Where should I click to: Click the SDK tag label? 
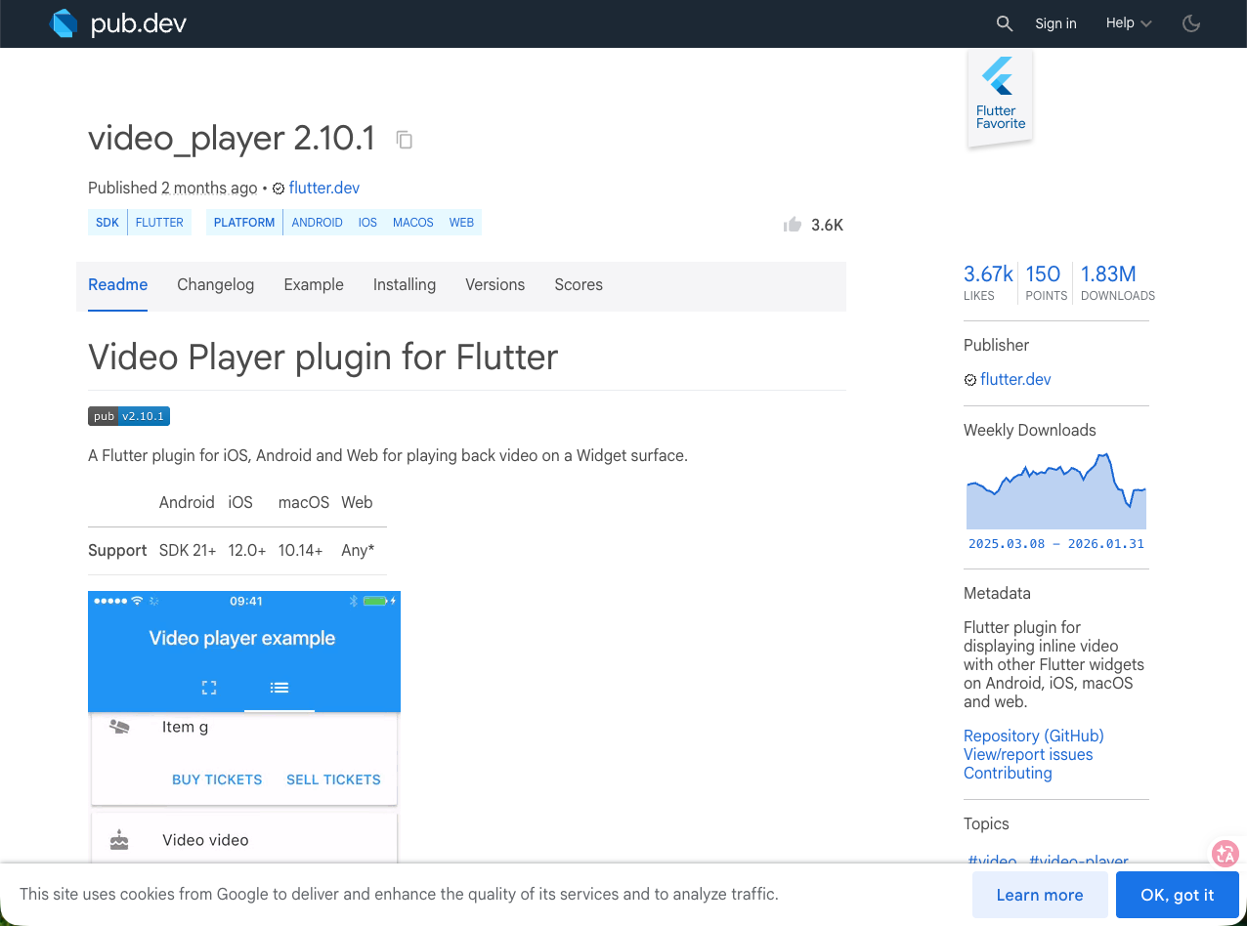pyautogui.click(x=107, y=223)
